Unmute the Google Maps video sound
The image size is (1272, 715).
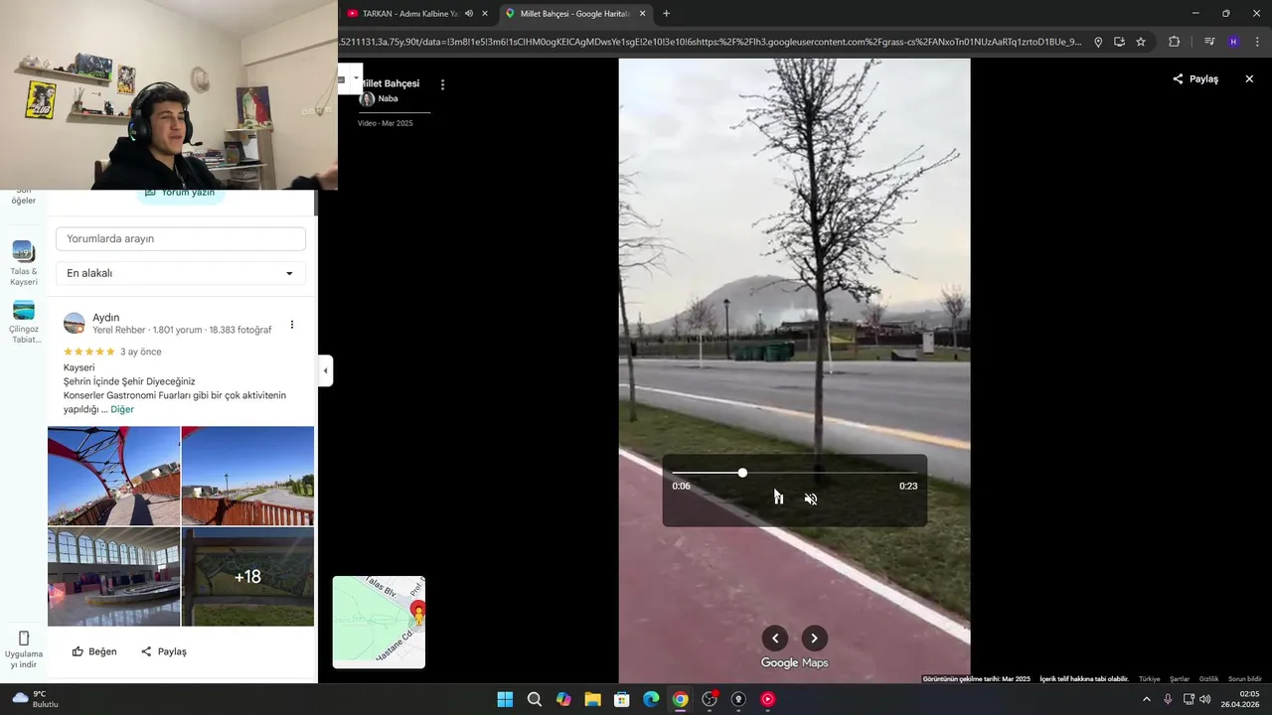811,499
